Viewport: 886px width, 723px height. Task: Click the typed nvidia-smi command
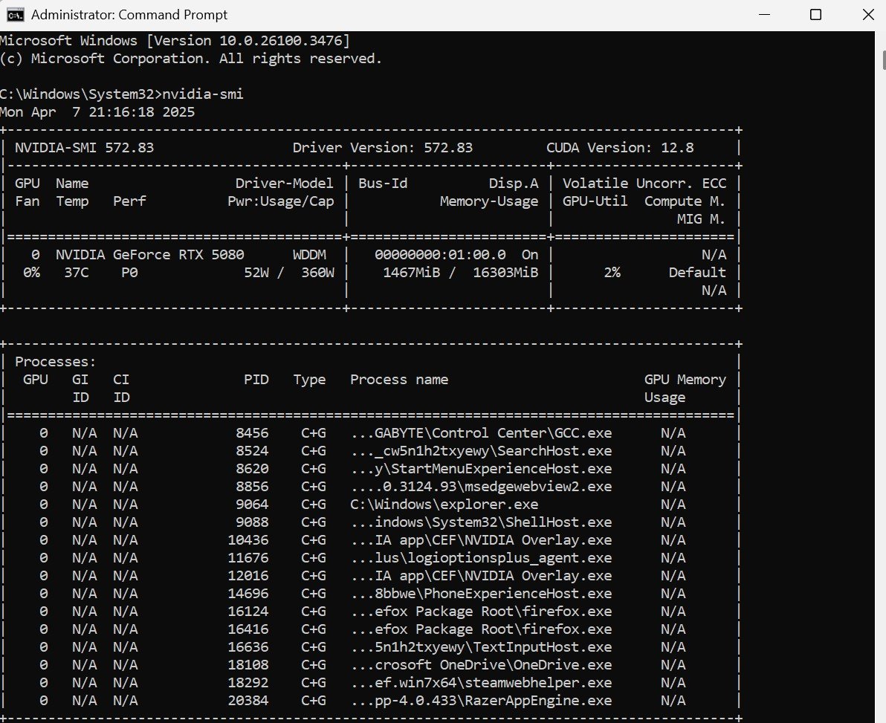tap(202, 94)
